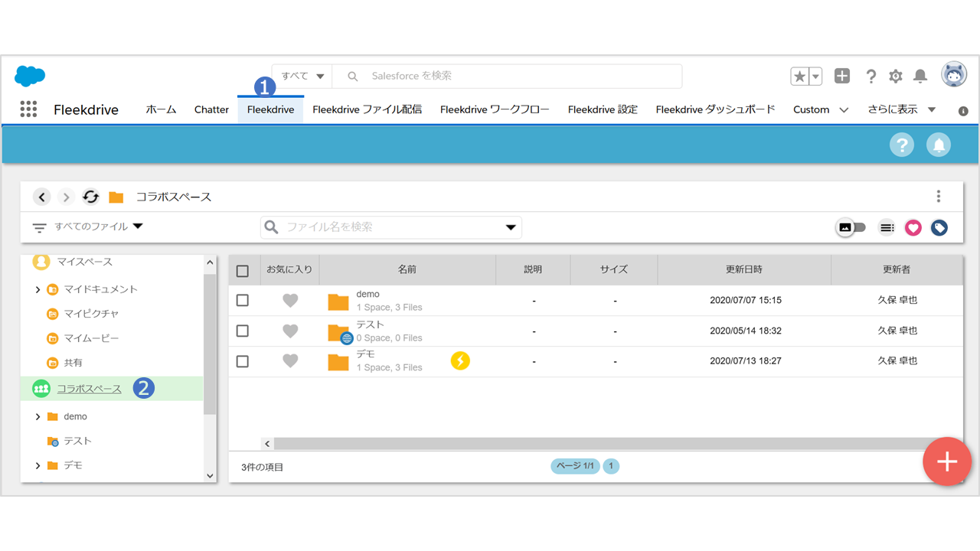Check the select-all header checkbox
Screen dimensions: 980x551
(x=243, y=271)
